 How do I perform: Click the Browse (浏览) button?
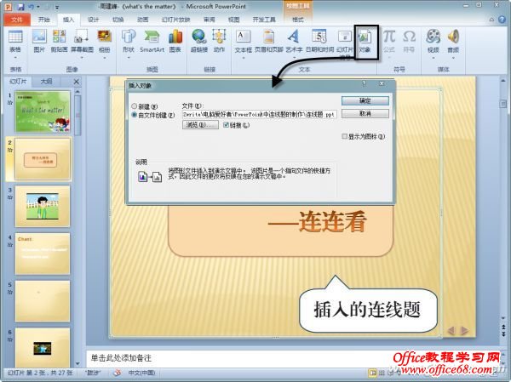click(200, 125)
